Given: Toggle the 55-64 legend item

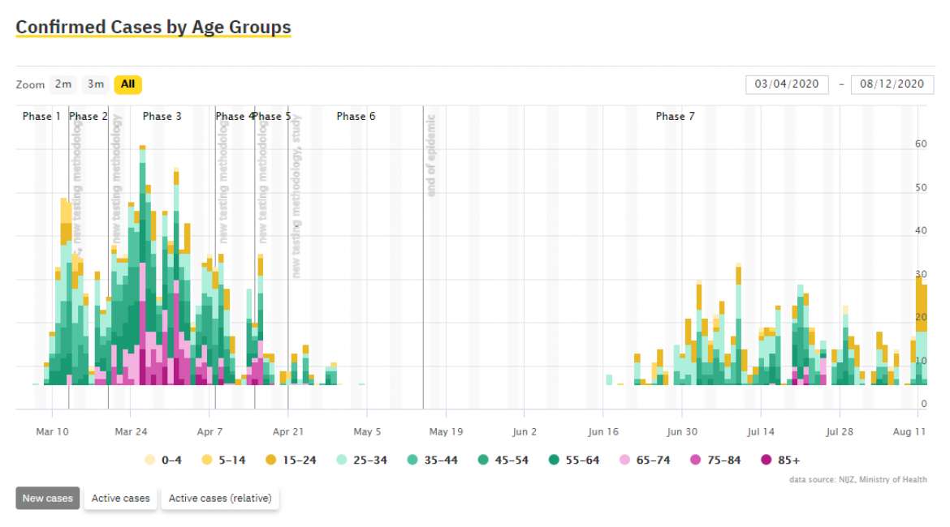Looking at the screenshot, I should [574, 460].
